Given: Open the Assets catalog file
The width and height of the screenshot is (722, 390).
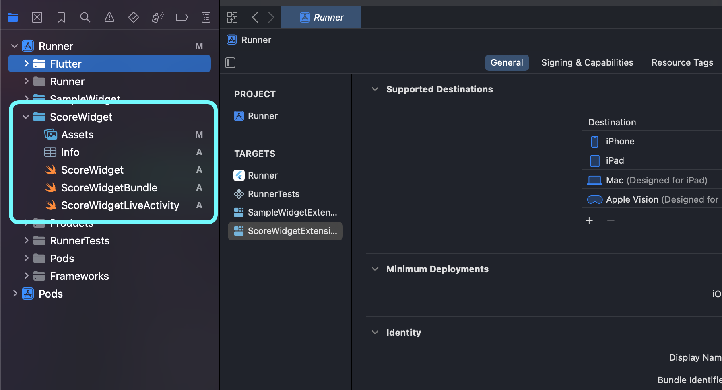Looking at the screenshot, I should (x=109, y=134).
